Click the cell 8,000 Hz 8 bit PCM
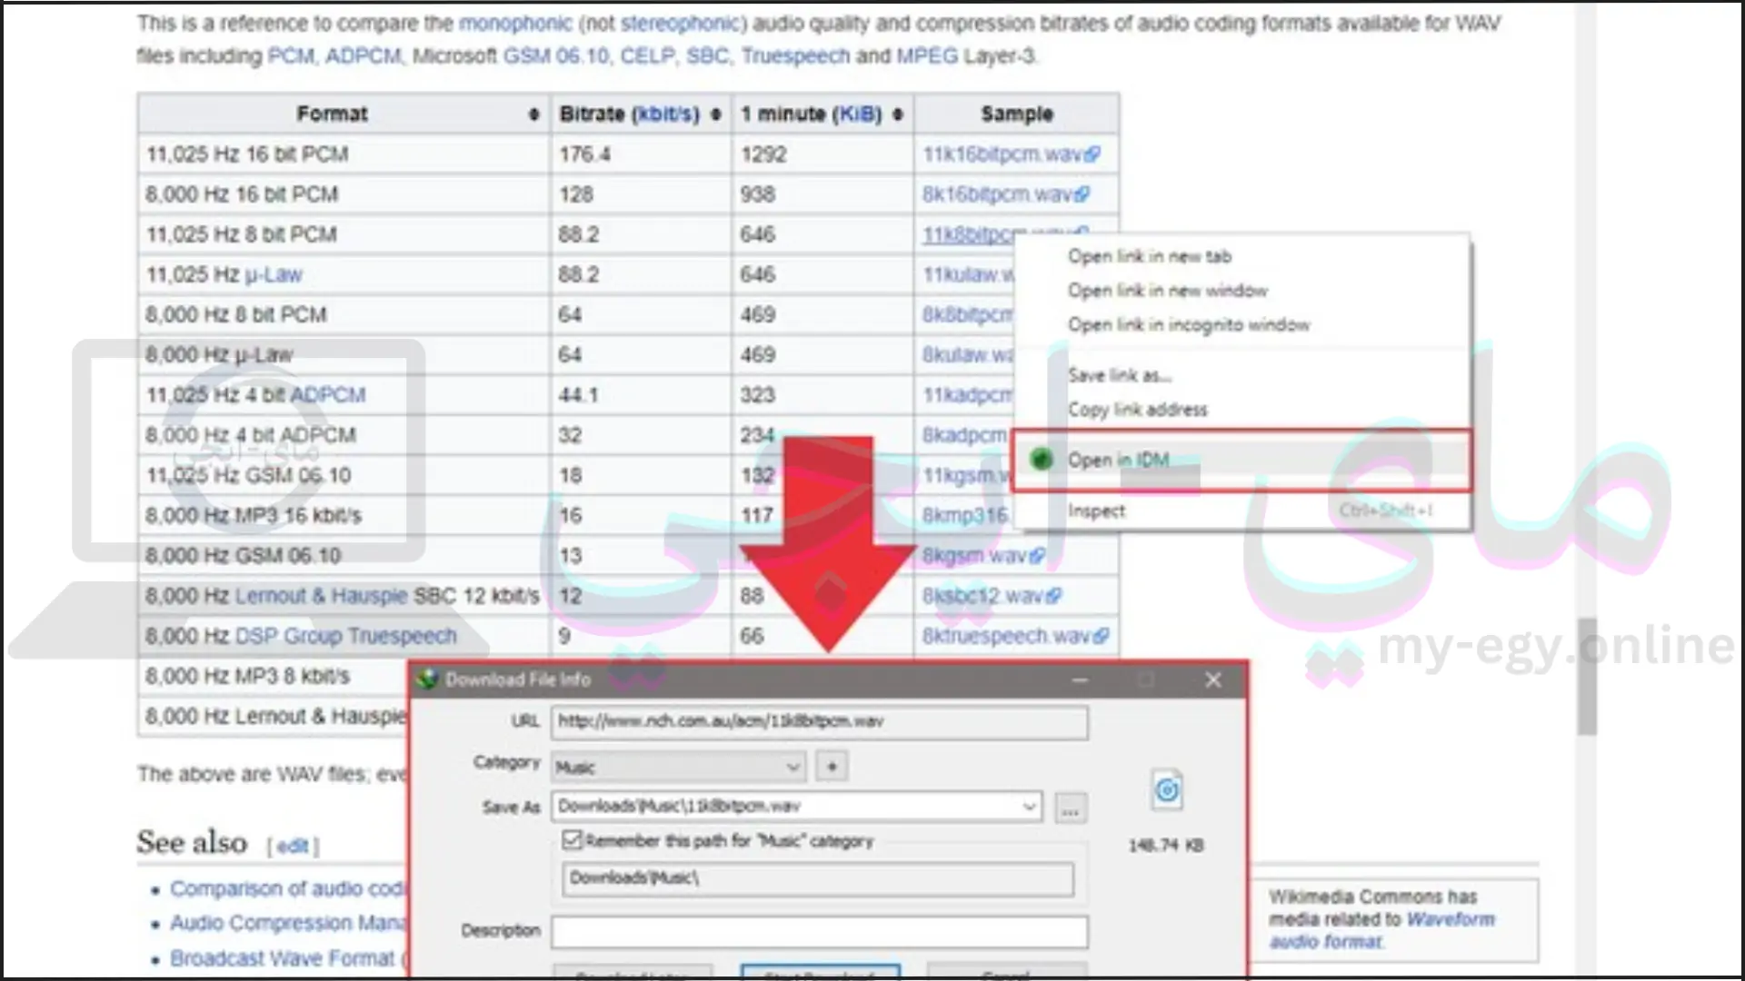The height and width of the screenshot is (981, 1745). pyautogui.click(x=344, y=315)
